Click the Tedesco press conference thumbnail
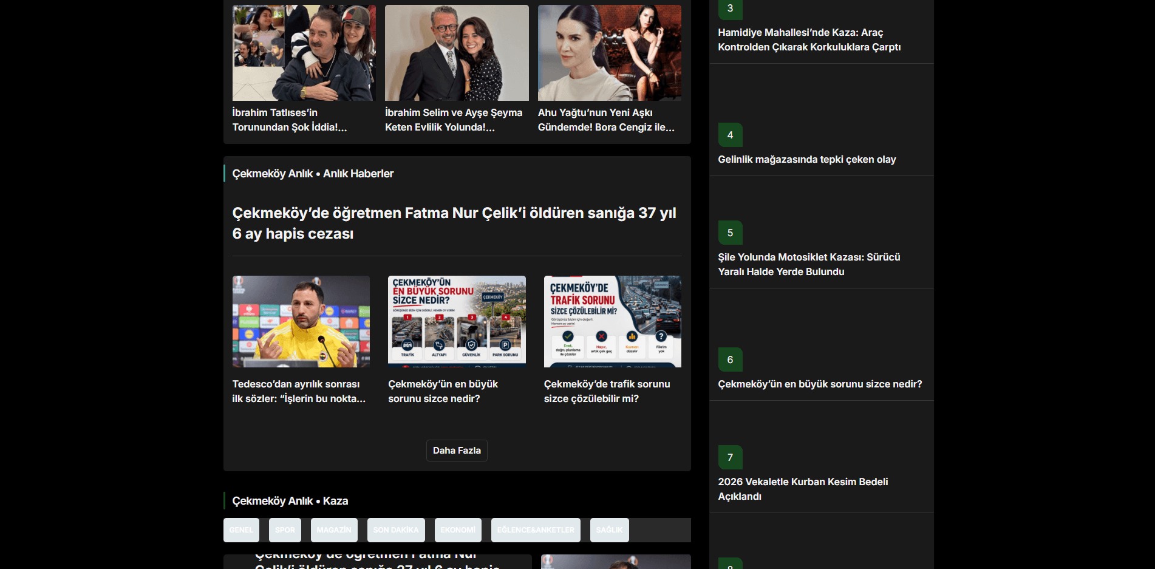The image size is (1155, 569). (301, 321)
